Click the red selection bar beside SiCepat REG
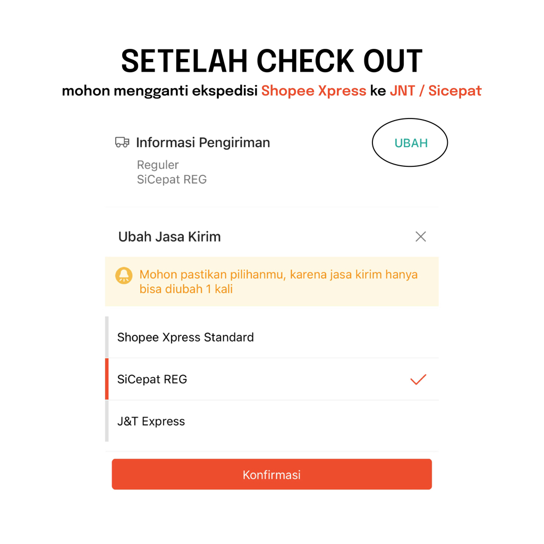Viewport: 544px width, 544px height. [x=107, y=379]
